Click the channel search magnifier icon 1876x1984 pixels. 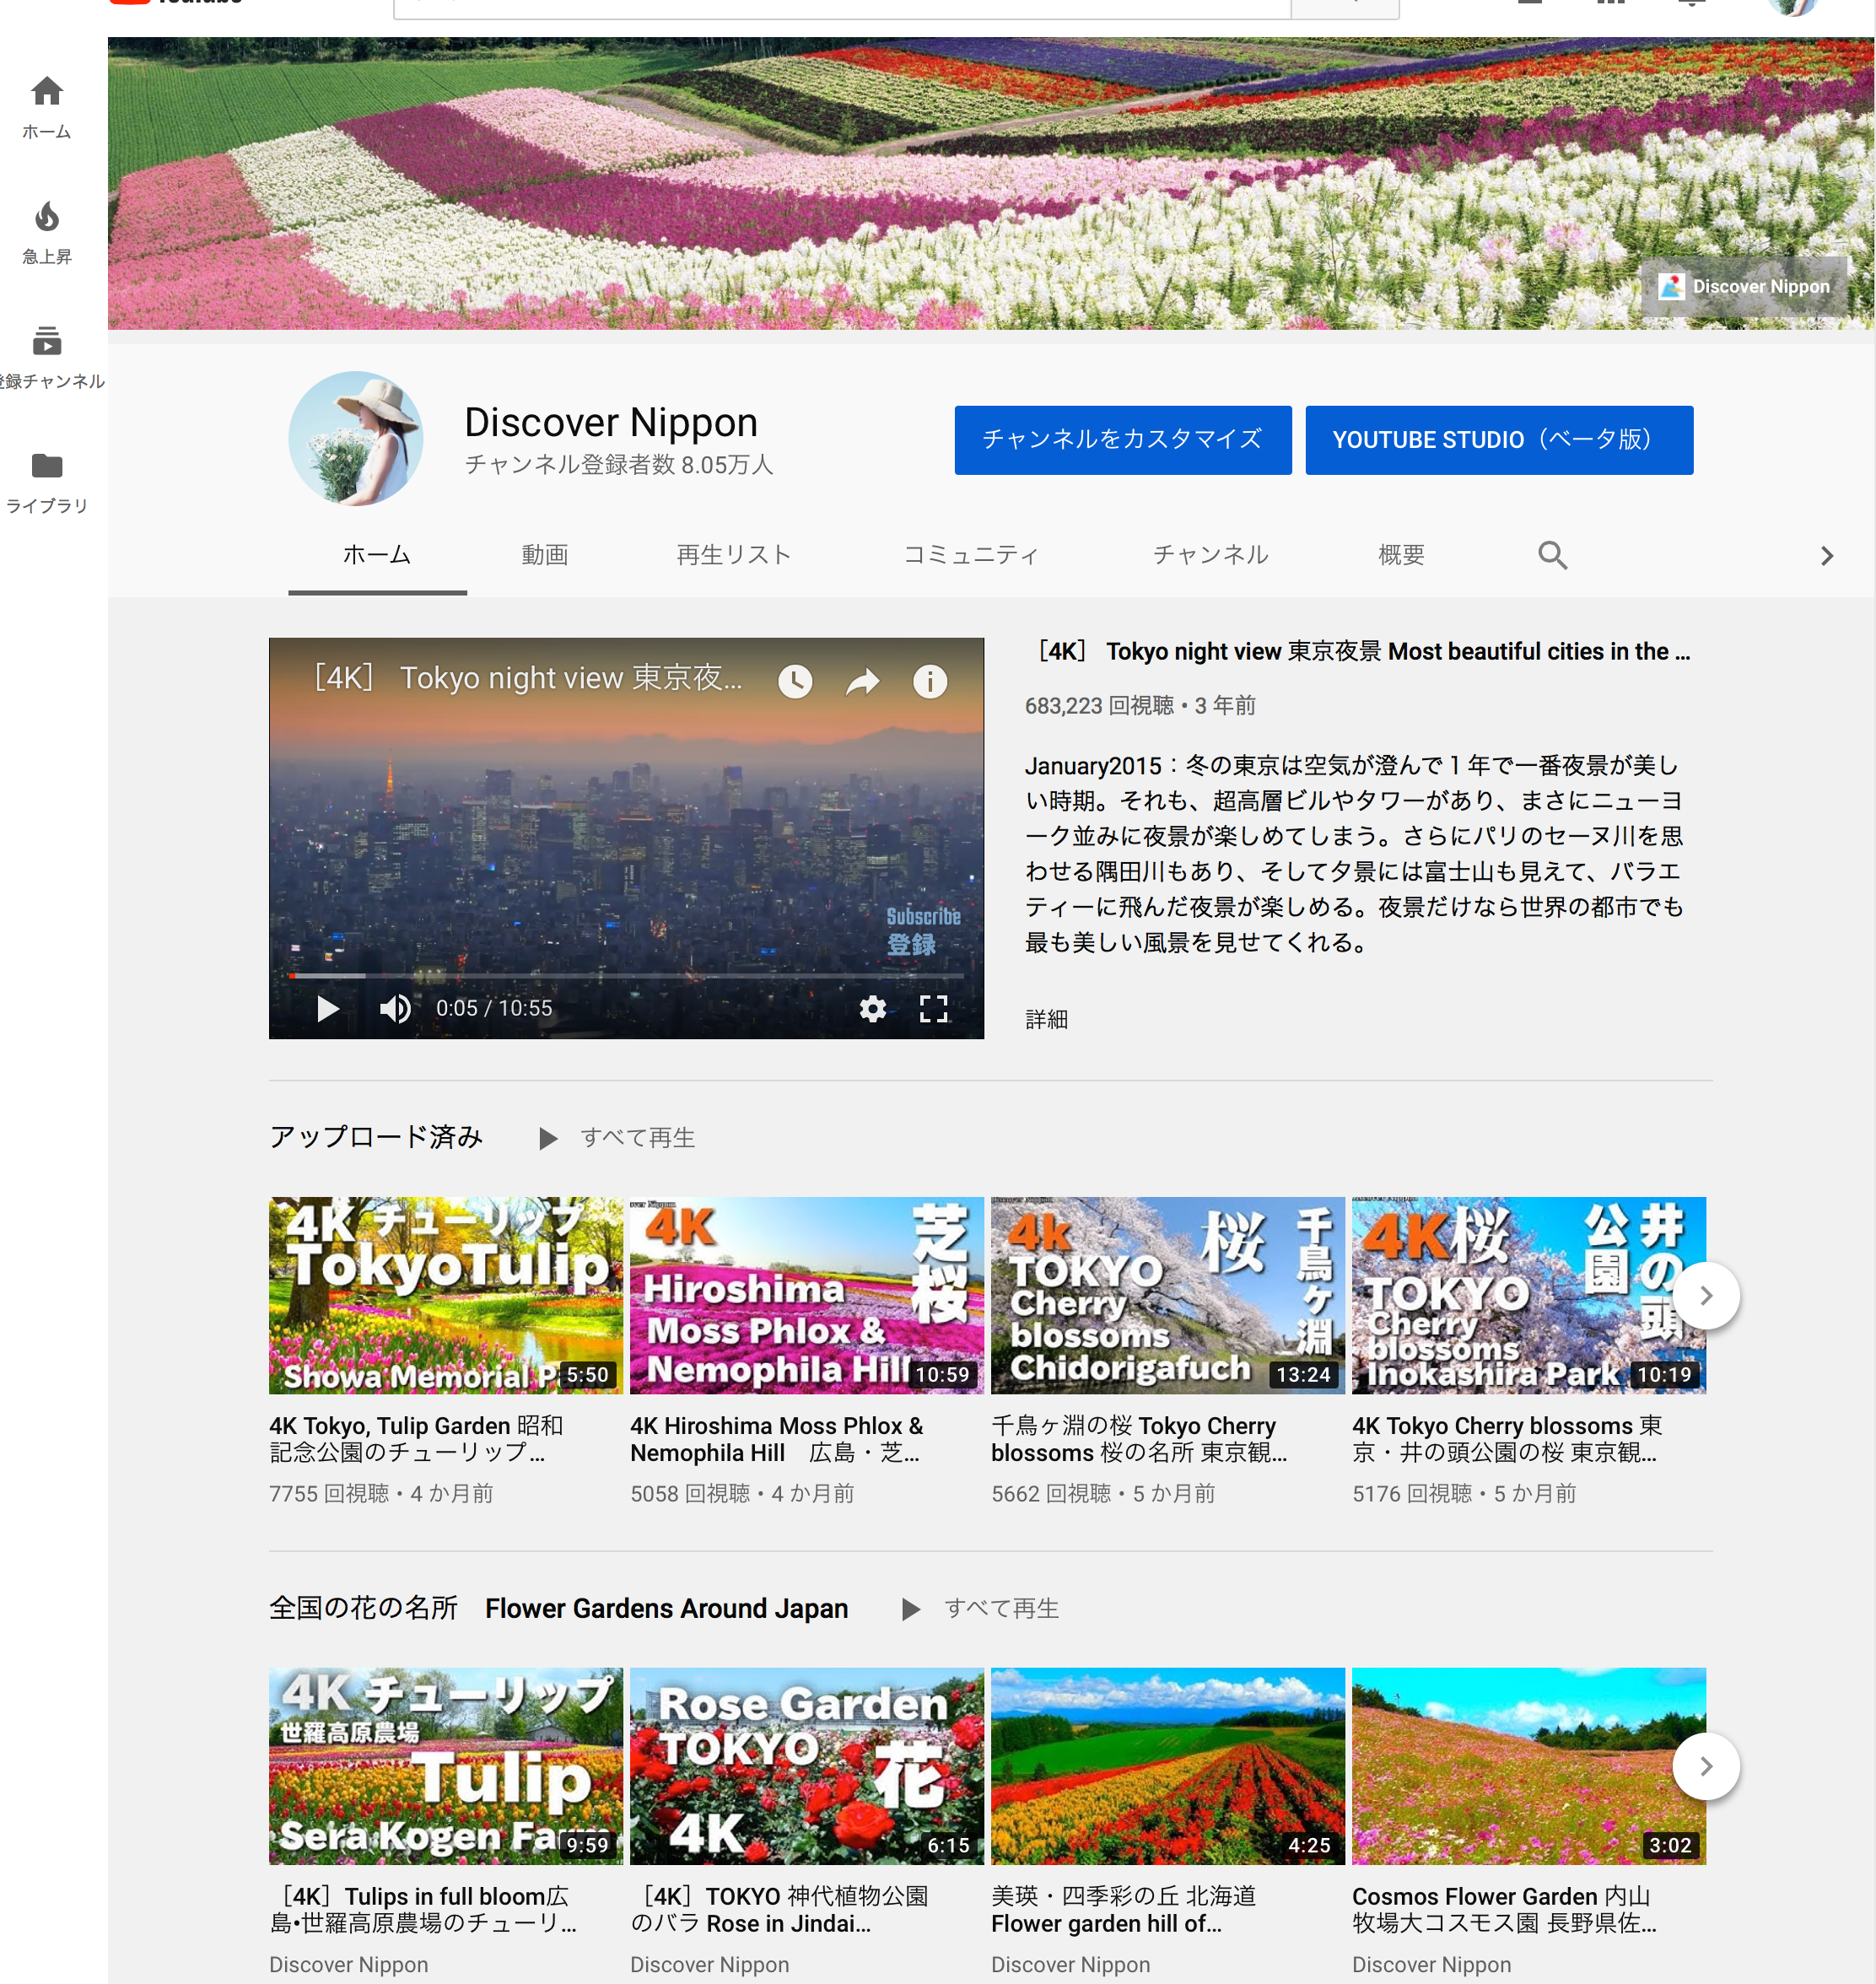coord(1552,555)
